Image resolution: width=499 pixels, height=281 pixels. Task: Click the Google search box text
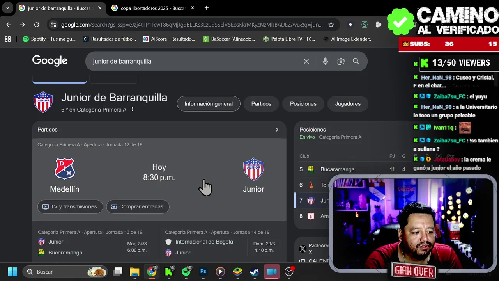[122, 61]
